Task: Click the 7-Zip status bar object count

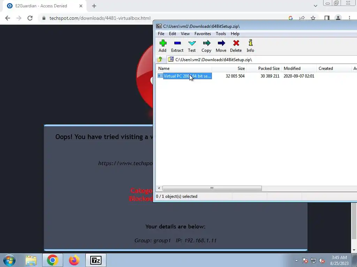Action: click(x=176, y=196)
